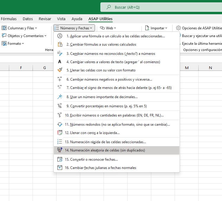Click the Columnas y Filas grid icon
Viewport: 222px width, 201px height.
4,28
